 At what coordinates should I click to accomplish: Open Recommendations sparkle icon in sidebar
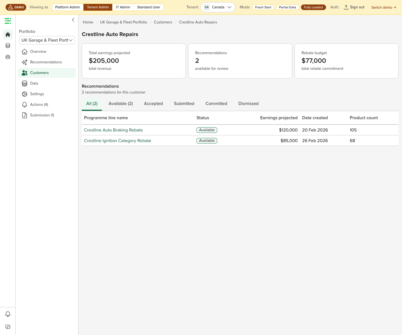pos(25,62)
